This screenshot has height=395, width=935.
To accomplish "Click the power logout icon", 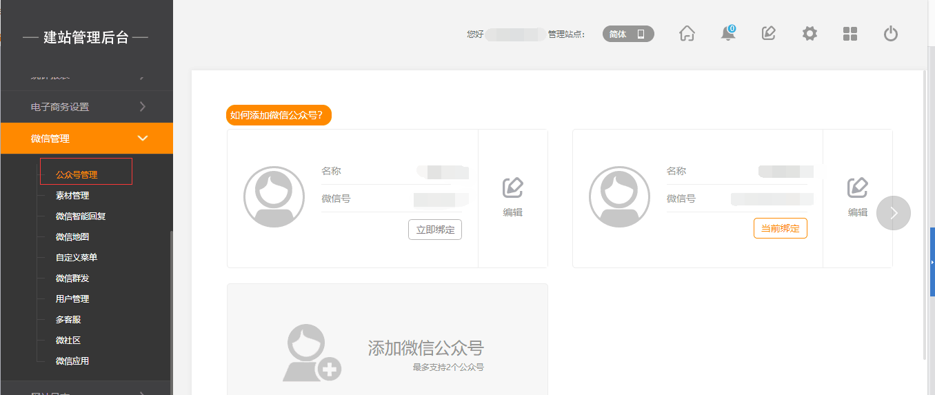I will 891,34.
